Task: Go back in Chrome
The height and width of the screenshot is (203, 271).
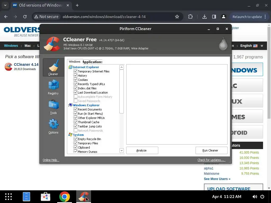Action: tap(6, 17)
